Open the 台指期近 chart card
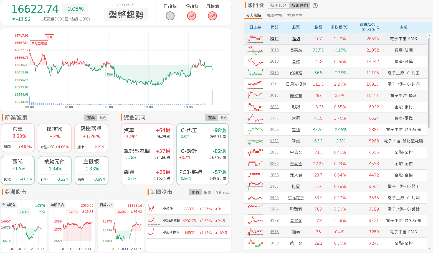This screenshot has height=253, width=433. 24,226
